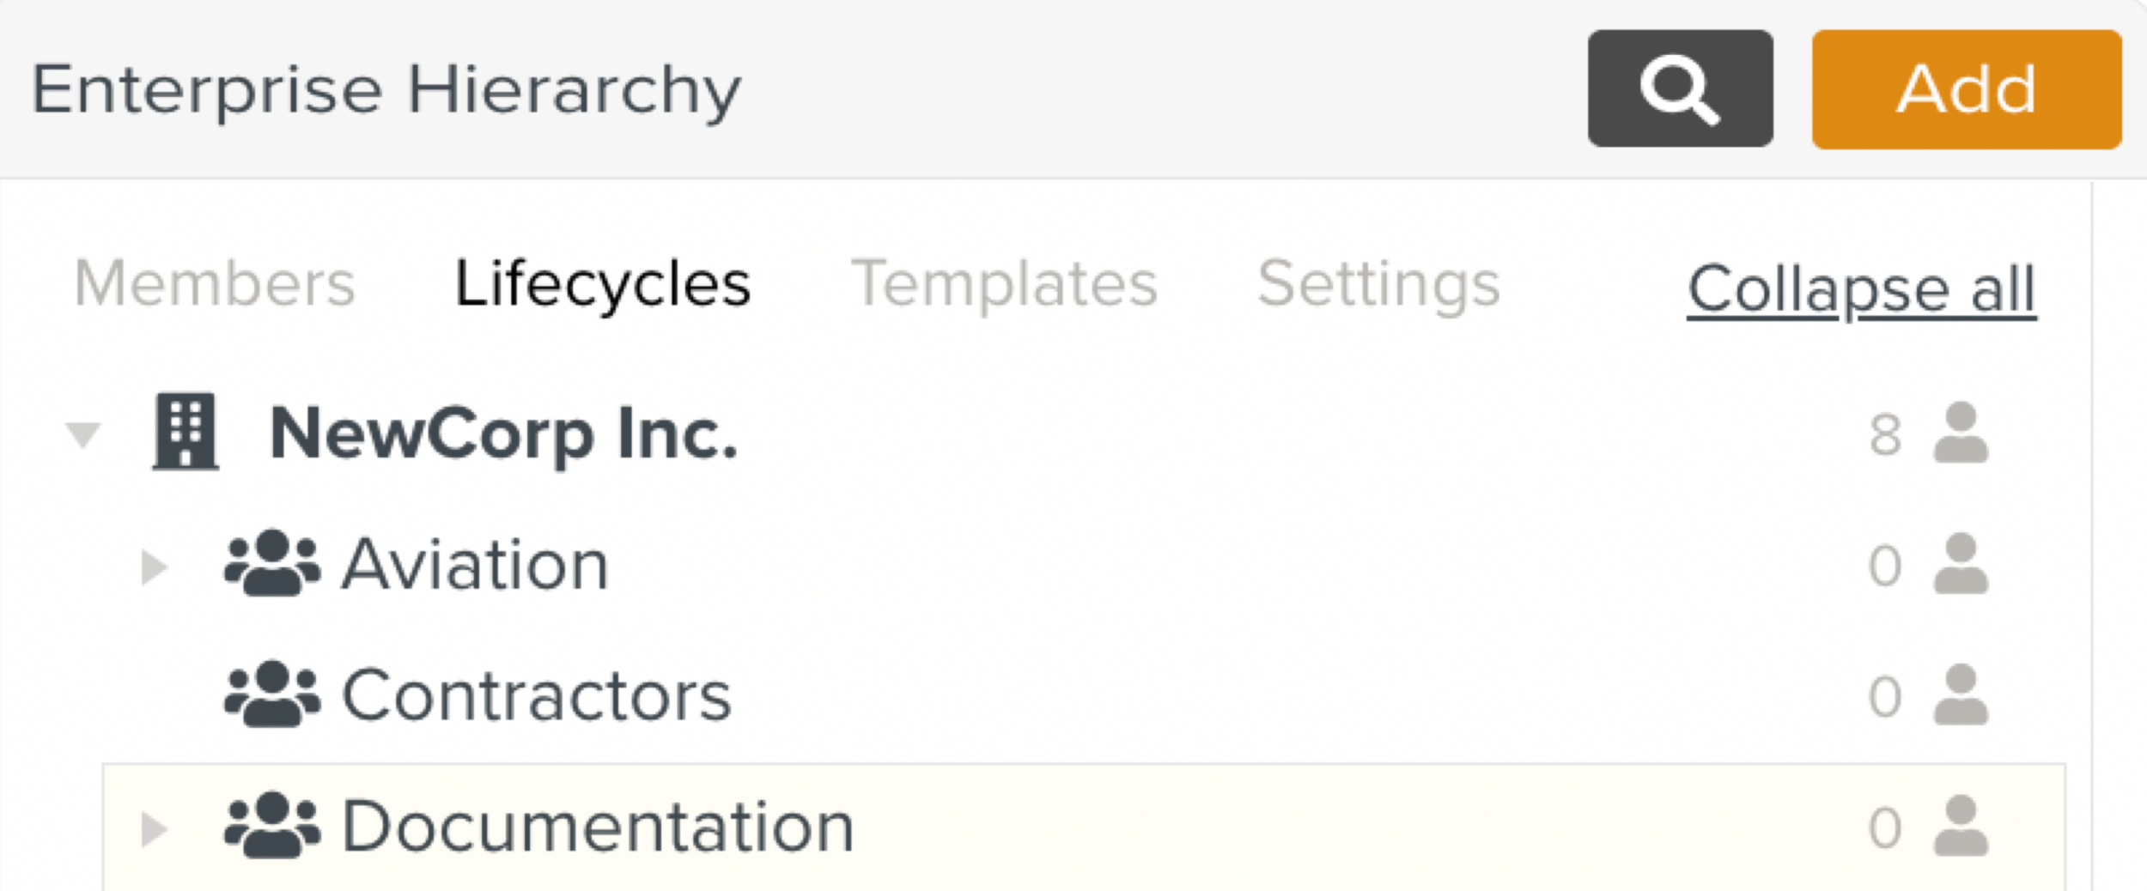The width and height of the screenshot is (2147, 891).
Task: Select the group icon next to Documentation
Action: tap(270, 826)
